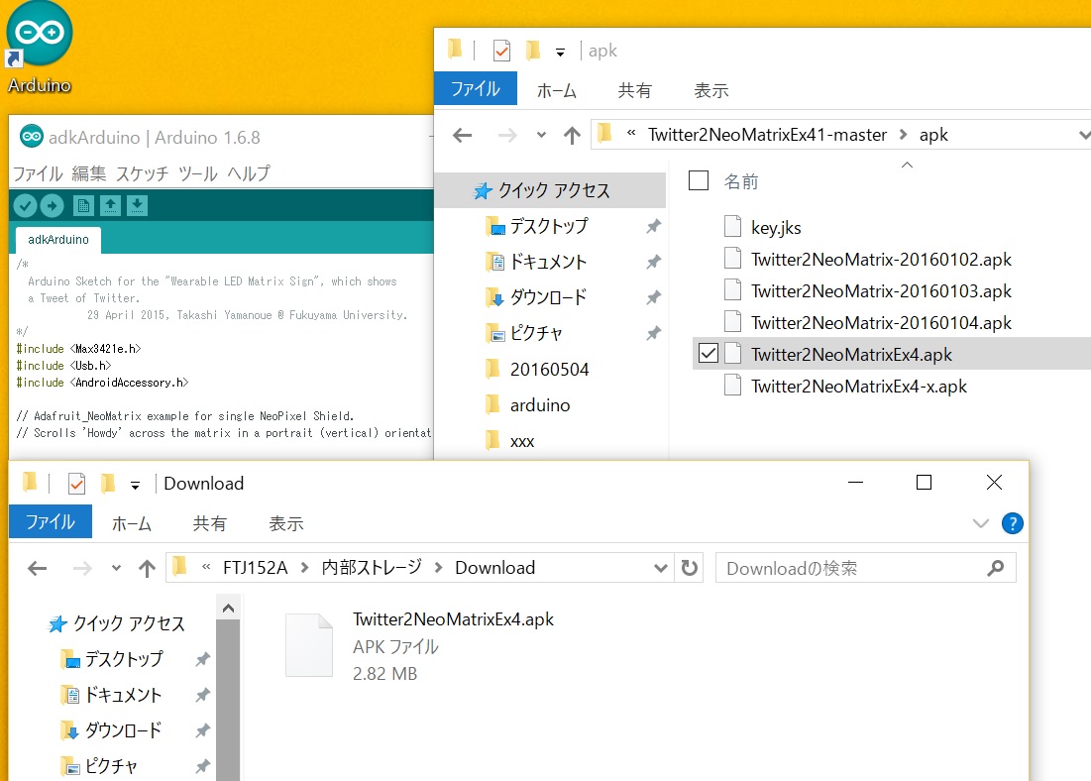Viewport: 1091px width, 781px height.
Task: Click refresh button in Download window
Action: coord(689,568)
